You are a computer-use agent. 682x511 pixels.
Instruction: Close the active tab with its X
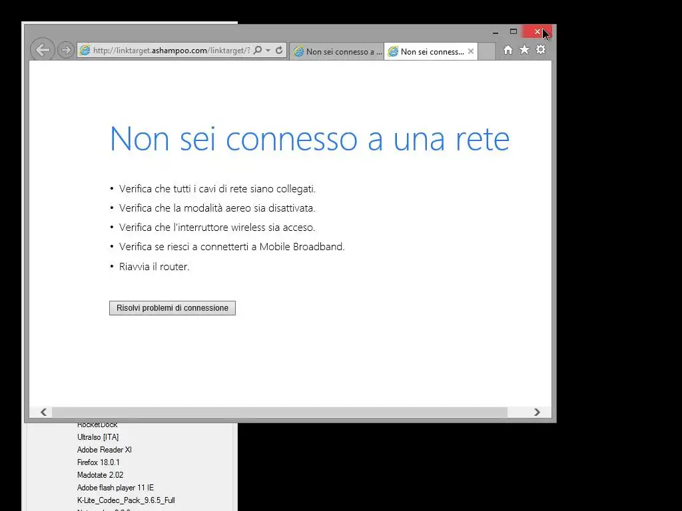pos(471,51)
